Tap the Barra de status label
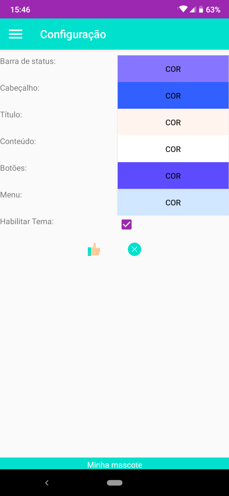This screenshot has height=496, width=229. point(28,61)
